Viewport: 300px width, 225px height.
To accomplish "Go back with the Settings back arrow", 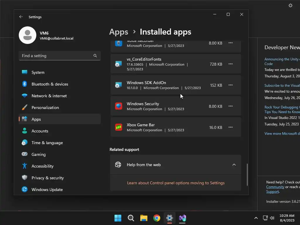I will [x=21, y=17].
